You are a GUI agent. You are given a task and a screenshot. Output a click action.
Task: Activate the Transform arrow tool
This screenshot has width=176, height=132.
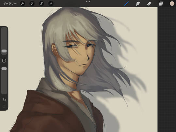[x=51, y=4]
